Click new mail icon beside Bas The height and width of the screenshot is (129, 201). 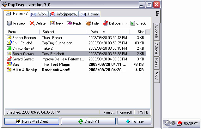click(9, 64)
